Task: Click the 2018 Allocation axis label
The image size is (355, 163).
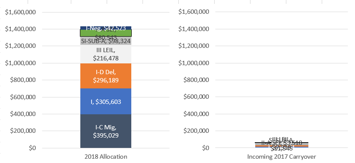Action: click(x=106, y=157)
